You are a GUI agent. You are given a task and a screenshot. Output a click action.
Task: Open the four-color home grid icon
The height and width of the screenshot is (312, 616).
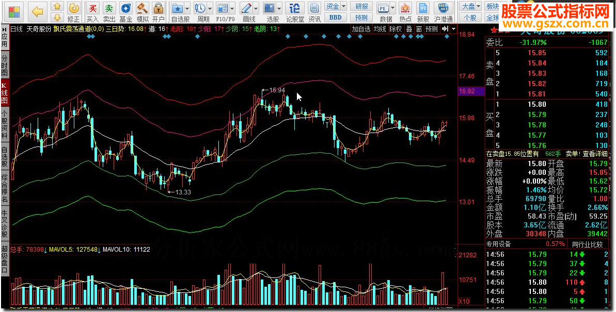pyautogui.click(x=15, y=11)
